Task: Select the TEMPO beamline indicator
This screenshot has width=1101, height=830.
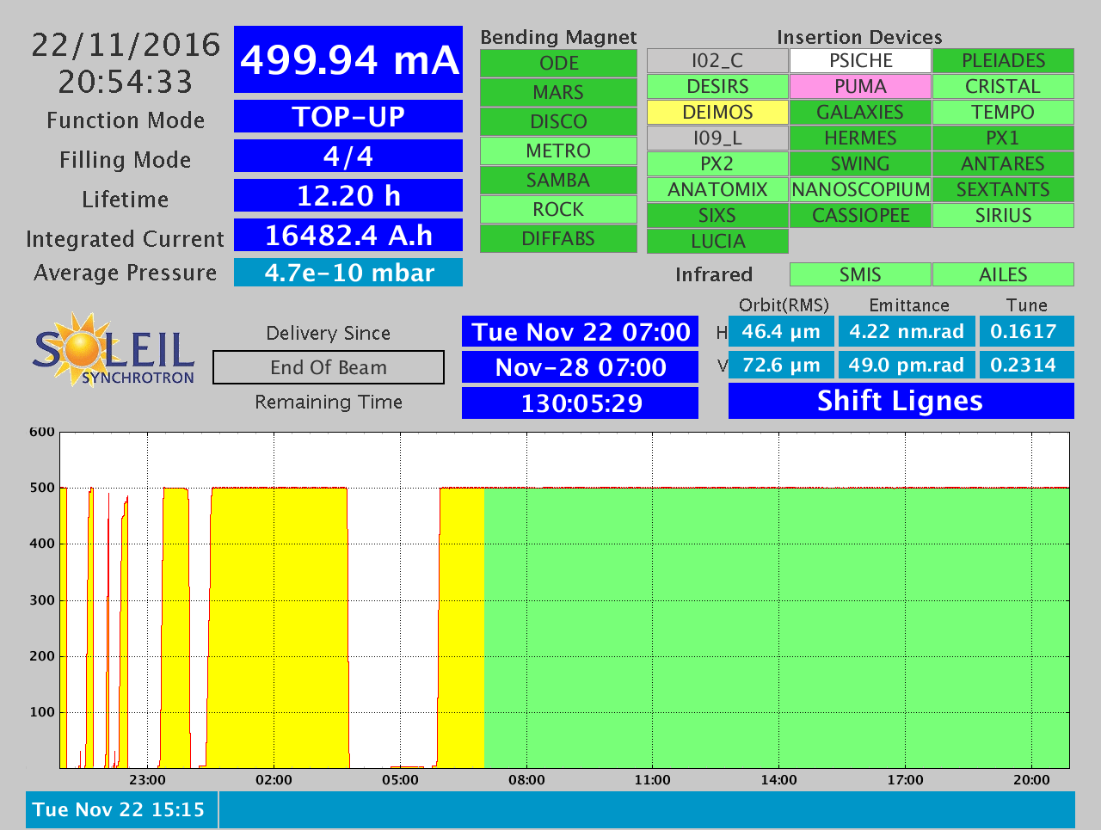Action: [1003, 113]
